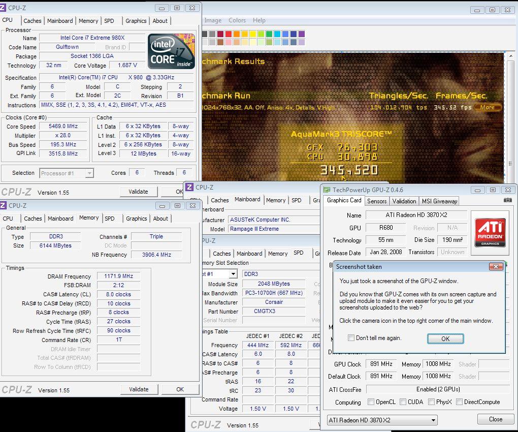
Task: Open the Caches tab in the CPU-Z processor window
Action: pyautogui.click(x=33, y=21)
